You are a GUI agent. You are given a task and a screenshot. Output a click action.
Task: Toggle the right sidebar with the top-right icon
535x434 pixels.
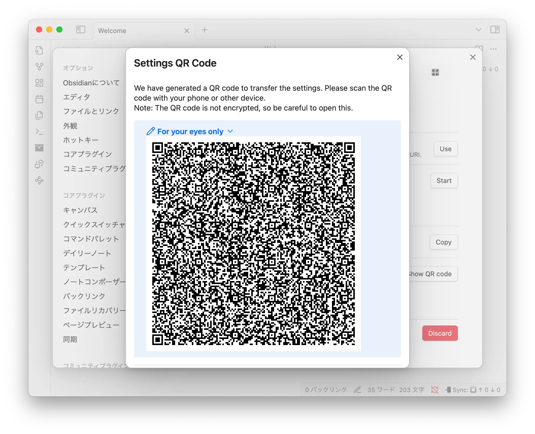point(495,30)
